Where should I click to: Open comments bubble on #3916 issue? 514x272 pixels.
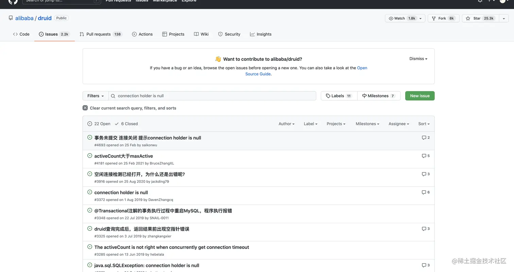[x=426, y=174]
